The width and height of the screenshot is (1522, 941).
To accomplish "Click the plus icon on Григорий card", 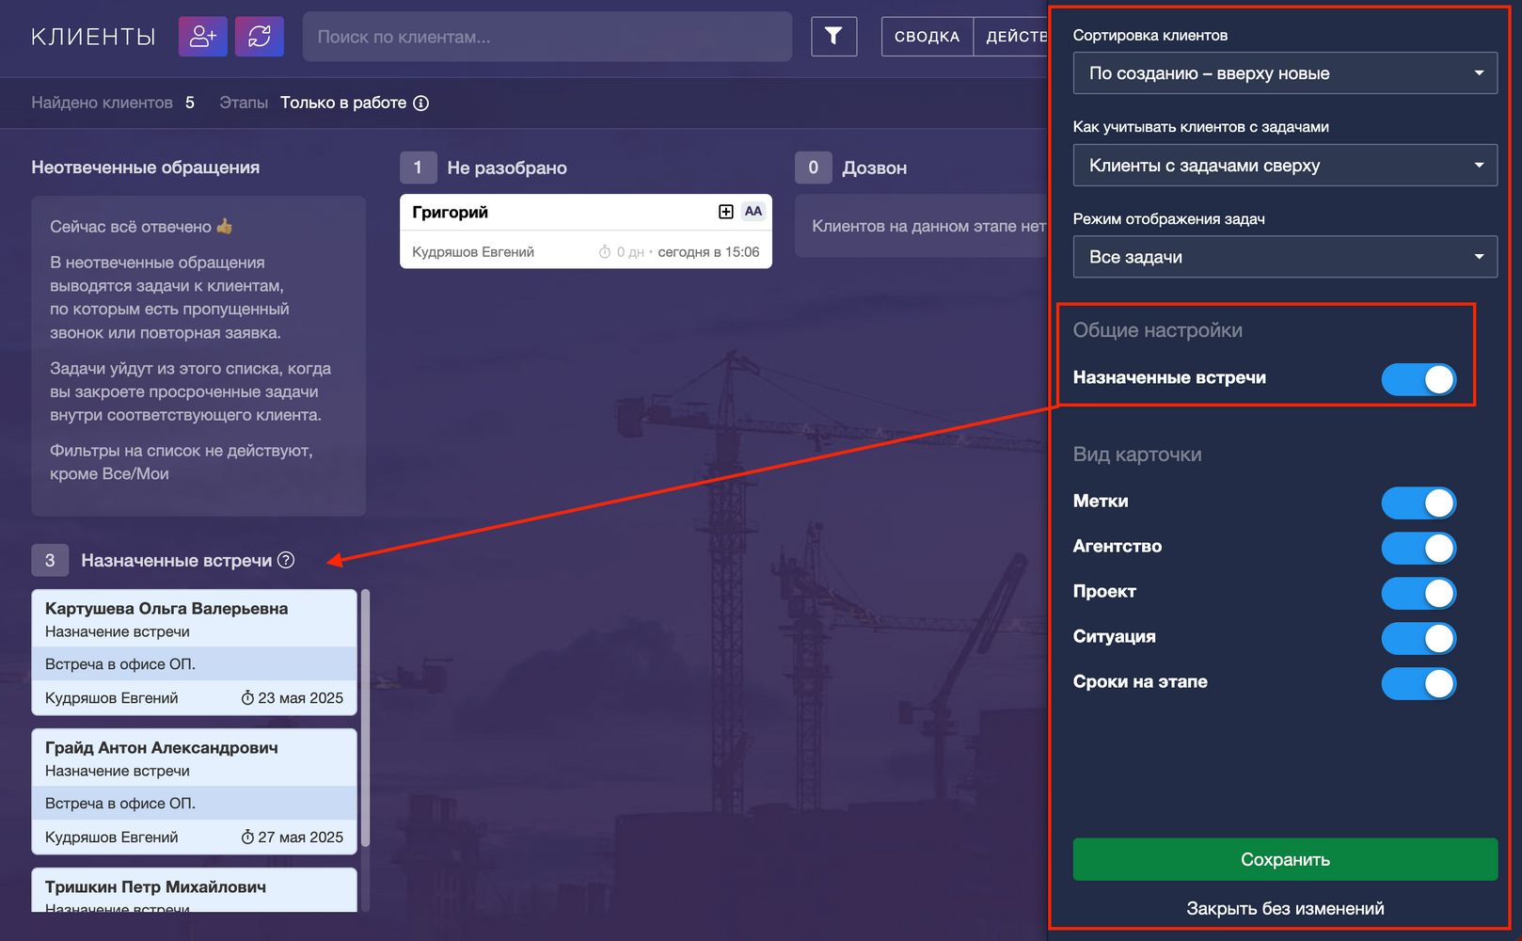I will pyautogui.click(x=726, y=212).
